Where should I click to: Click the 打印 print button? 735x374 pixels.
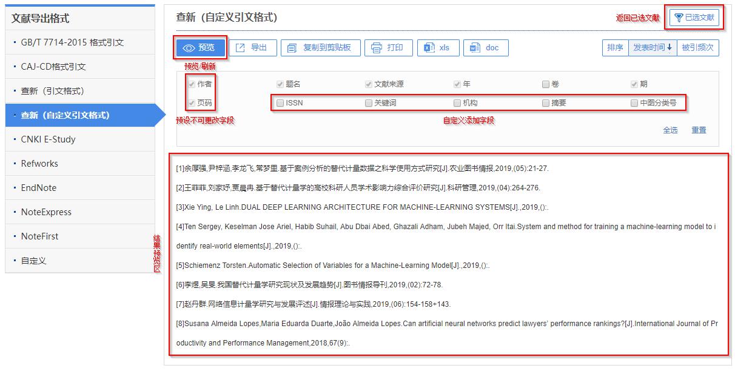click(x=388, y=48)
